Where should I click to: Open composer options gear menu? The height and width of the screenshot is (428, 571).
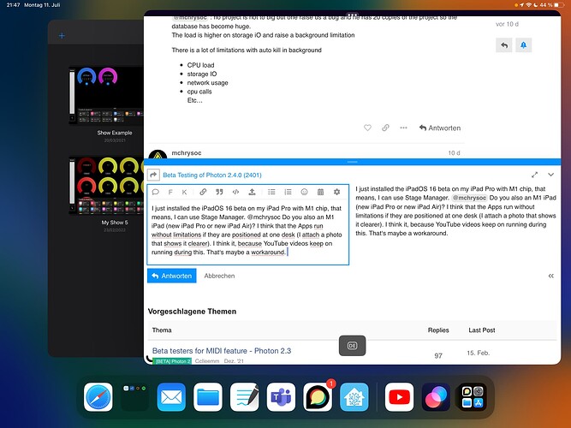336,192
